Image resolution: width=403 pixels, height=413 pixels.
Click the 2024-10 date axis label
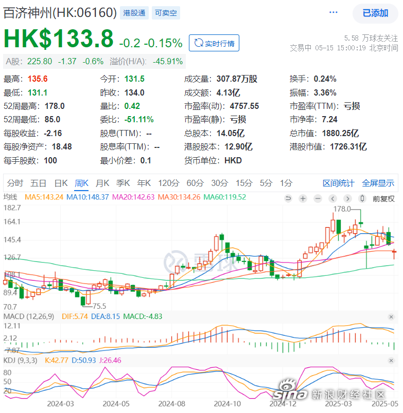pos(227,404)
